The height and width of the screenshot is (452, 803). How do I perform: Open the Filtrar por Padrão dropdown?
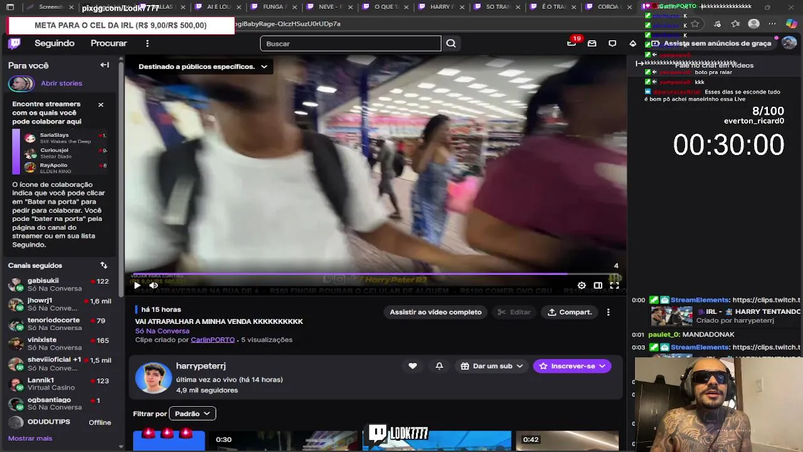pyautogui.click(x=193, y=414)
